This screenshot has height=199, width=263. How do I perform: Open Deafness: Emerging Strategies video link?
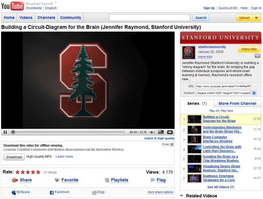coord(219,178)
